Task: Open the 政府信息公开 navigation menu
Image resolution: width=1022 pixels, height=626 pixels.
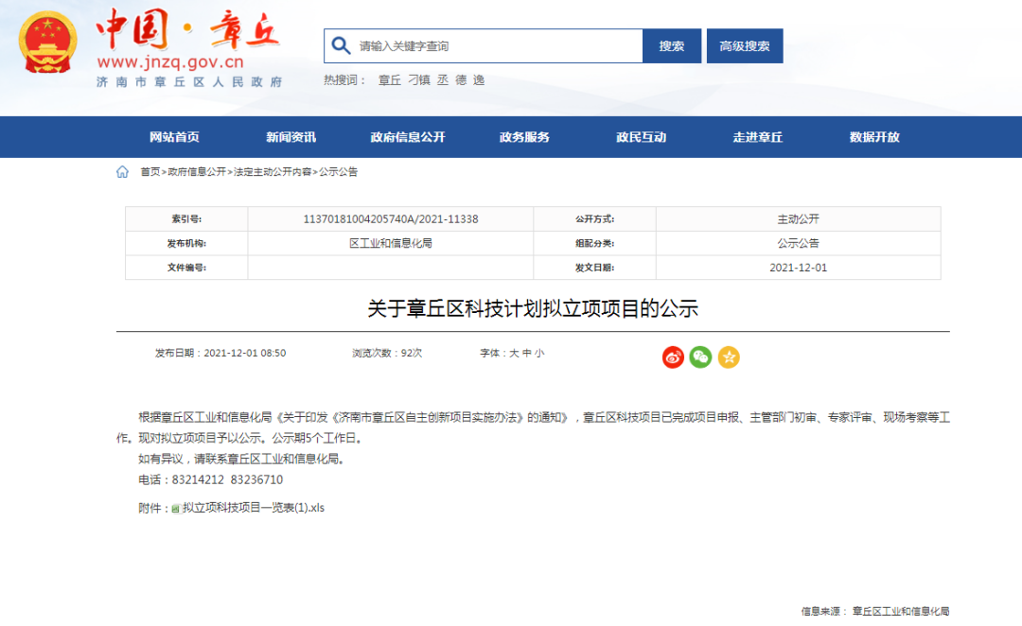Action: [408, 137]
